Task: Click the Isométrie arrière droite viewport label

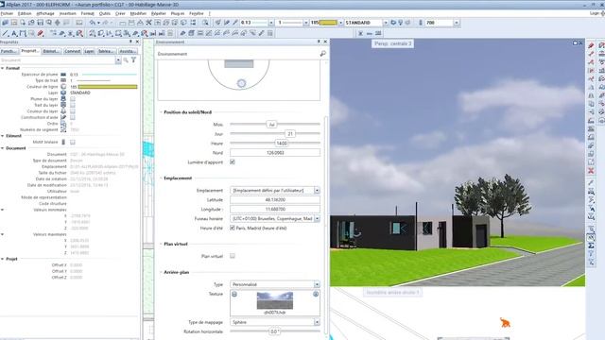Action: pyautogui.click(x=392, y=292)
